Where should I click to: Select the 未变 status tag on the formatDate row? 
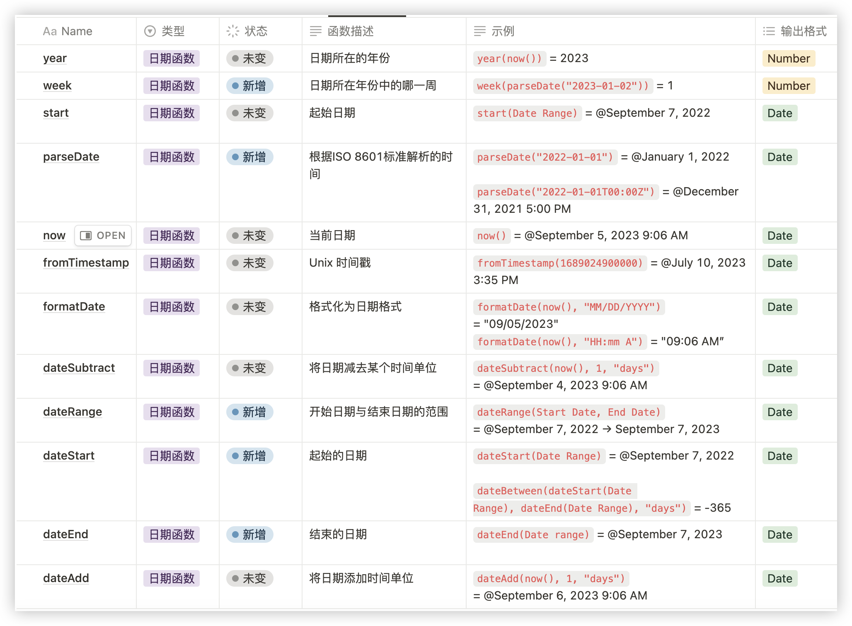point(249,307)
